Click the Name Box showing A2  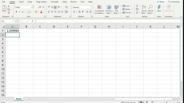8,21
